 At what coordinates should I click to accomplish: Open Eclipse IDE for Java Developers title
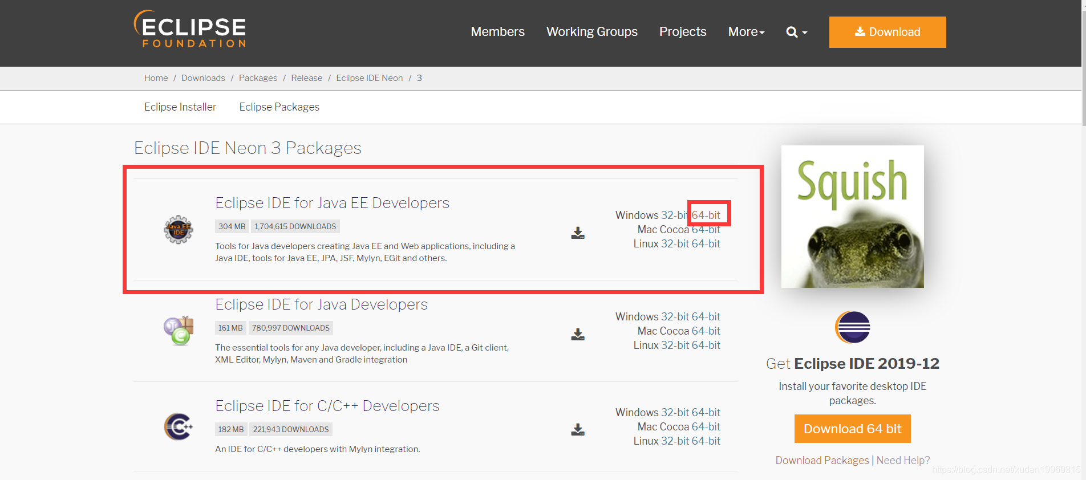(x=321, y=304)
